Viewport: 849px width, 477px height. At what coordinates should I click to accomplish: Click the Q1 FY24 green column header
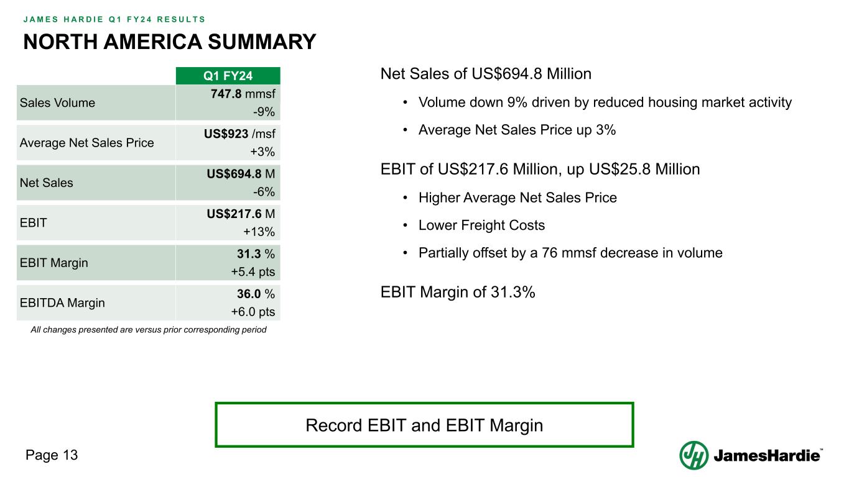(x=228, y=76)
